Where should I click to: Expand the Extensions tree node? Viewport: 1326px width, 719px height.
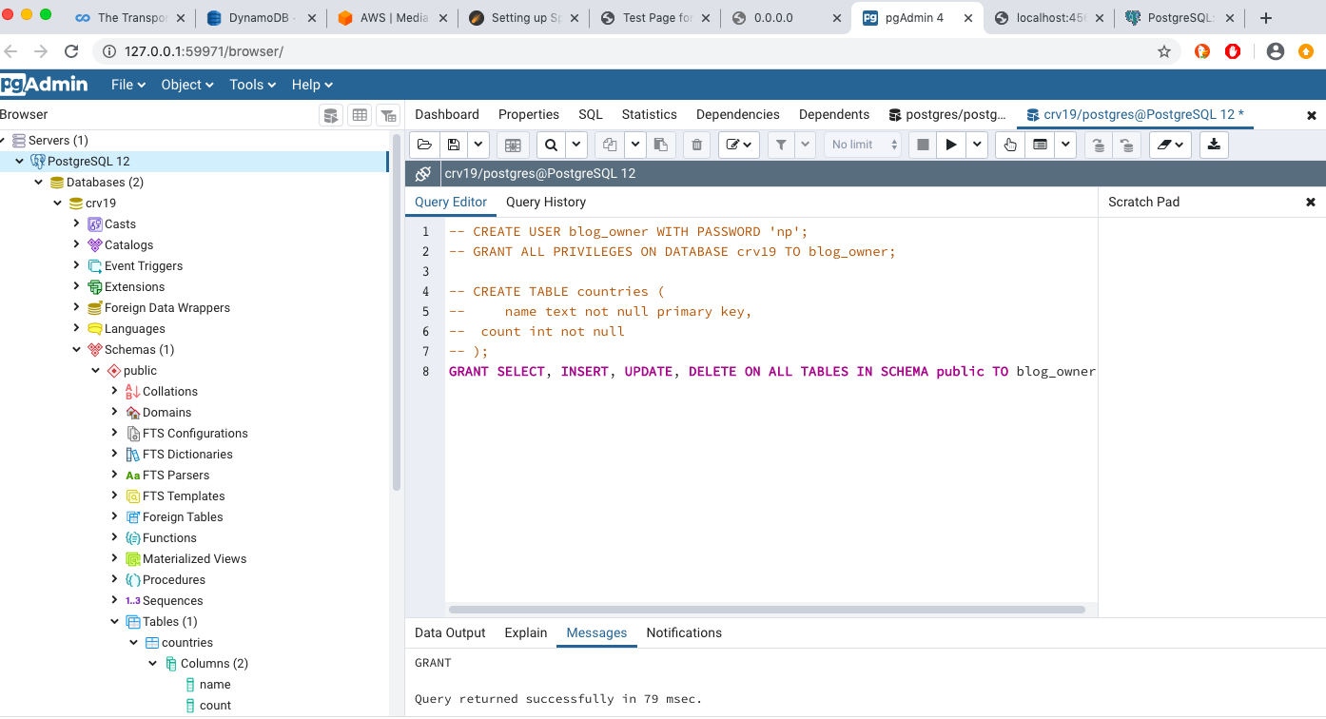[x=77, y=286]
